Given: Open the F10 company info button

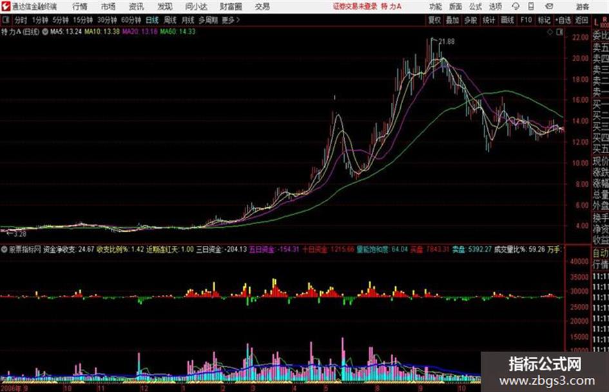Looking at the screenshot, I should (526, 20).
